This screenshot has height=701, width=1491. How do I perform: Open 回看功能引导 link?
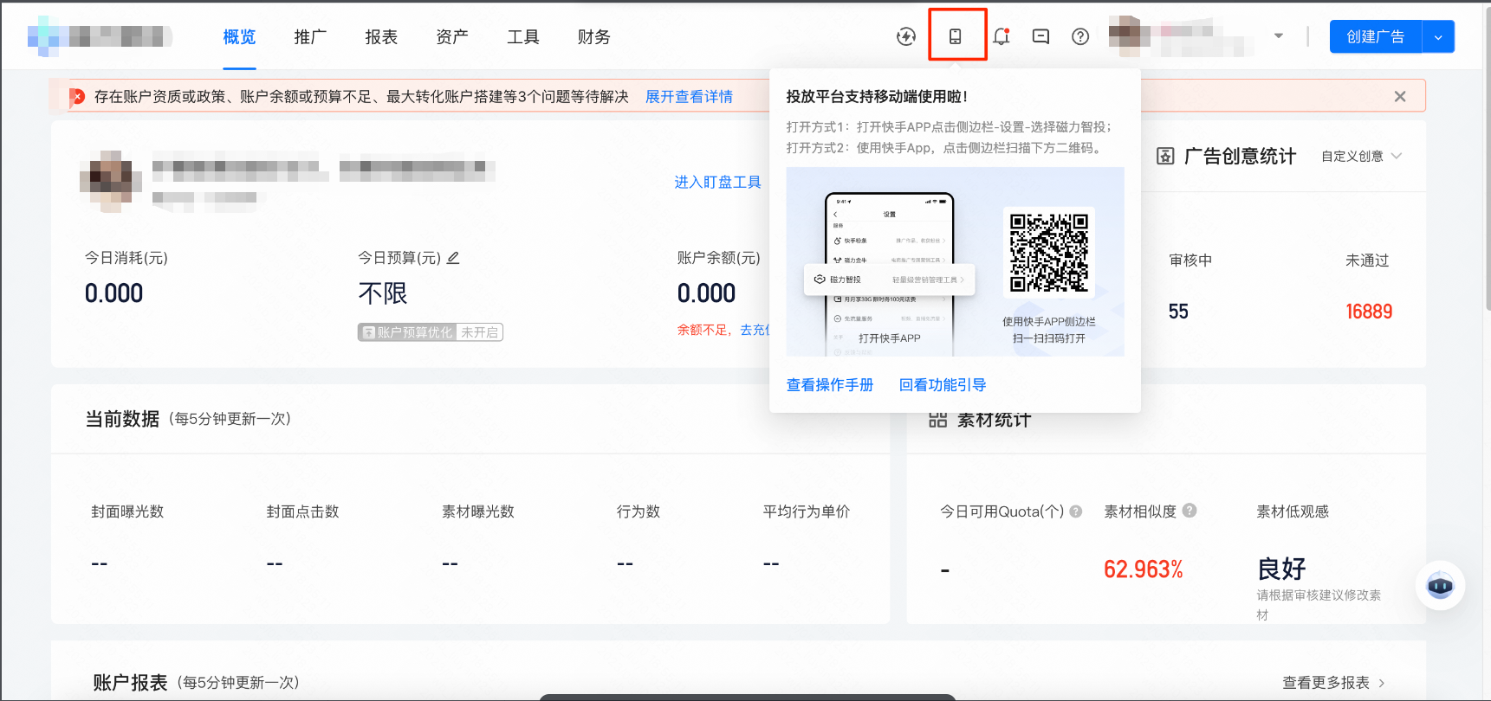(x=943, y=385)
